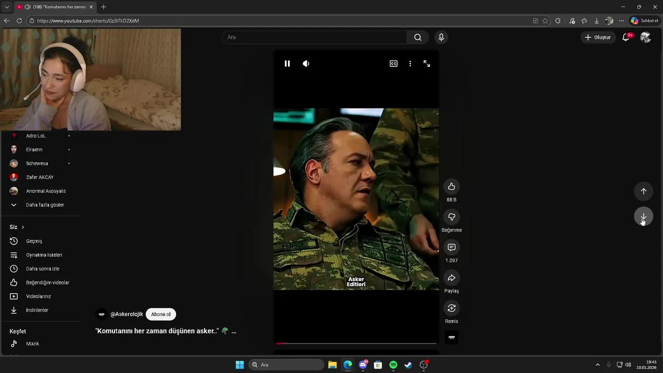The image size is (663, 373).
Task: Close the YouTube tab
Action: tap(91, 7)
